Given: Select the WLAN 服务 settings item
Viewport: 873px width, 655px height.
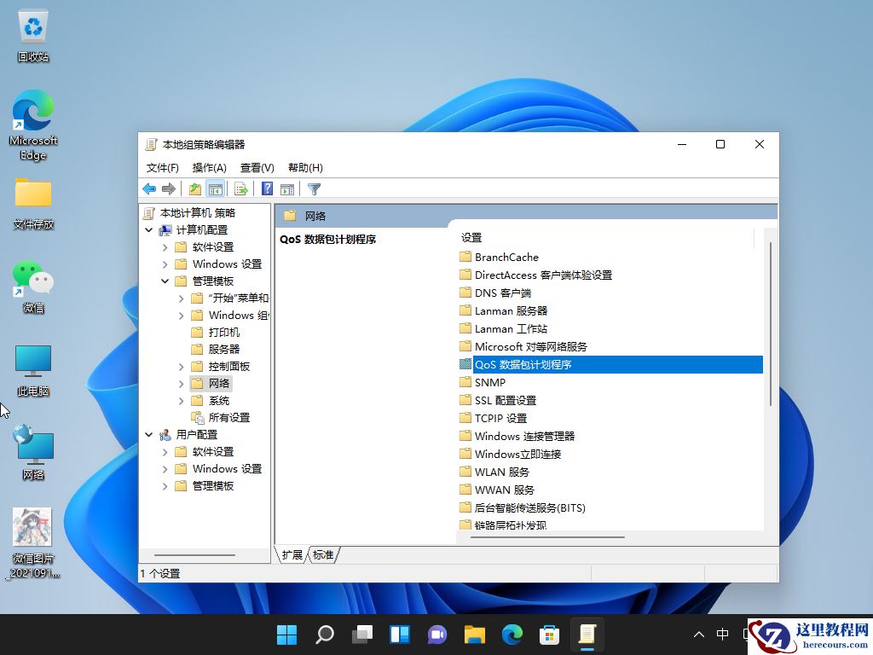Looking at the screenshot, I should tap(501, 472).
